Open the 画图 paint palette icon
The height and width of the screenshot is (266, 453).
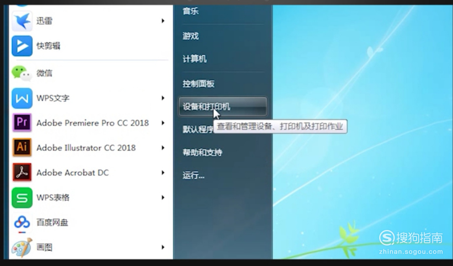click(22, 247)
